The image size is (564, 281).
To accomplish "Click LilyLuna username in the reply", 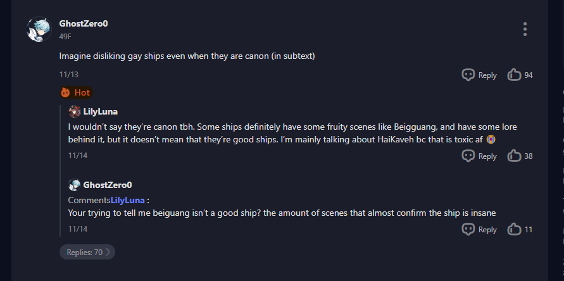I will point(101,111).
